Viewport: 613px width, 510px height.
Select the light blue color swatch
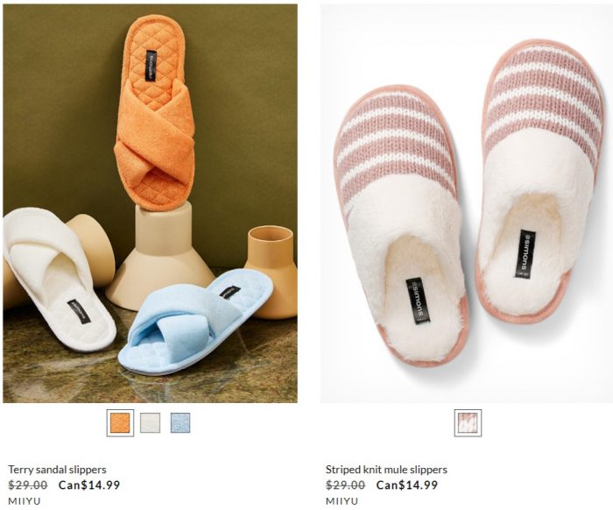click(180, 422)
